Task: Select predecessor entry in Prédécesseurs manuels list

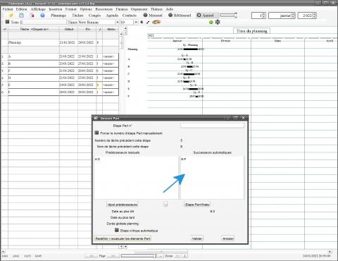Action: (x=97, y=159)
